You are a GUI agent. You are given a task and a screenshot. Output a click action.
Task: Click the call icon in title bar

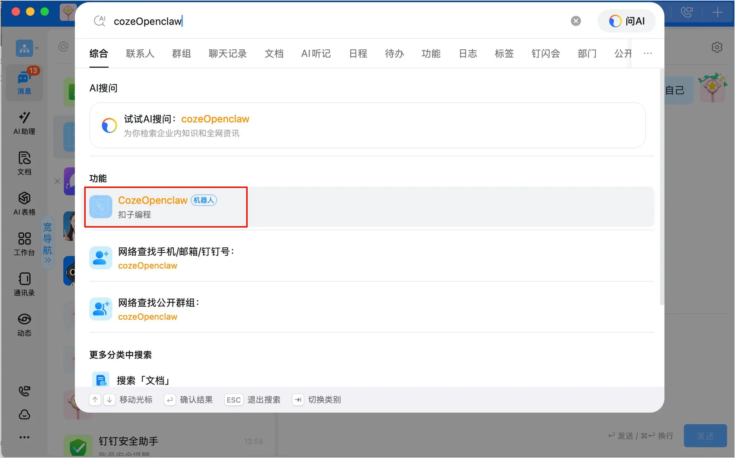tap(687, 13)
